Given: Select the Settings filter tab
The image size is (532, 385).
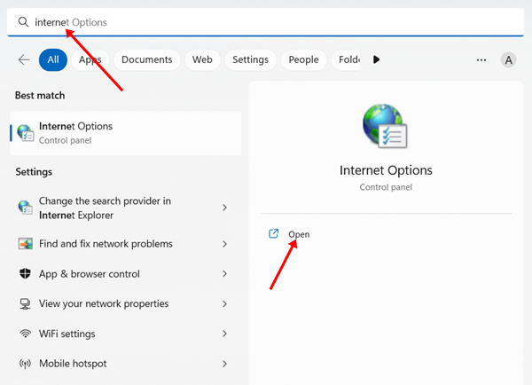Looking at the screenshot, I should 250,59.
